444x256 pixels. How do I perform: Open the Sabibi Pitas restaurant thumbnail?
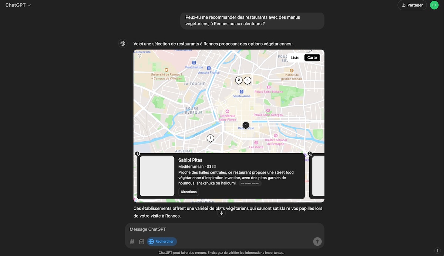[157, 176]
